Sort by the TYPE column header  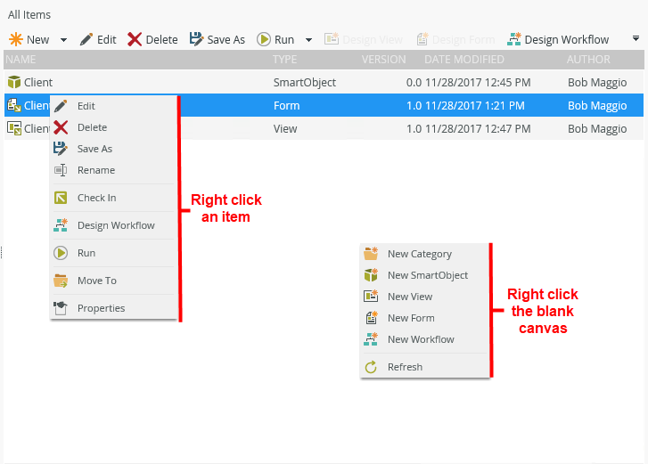pos(284,60)
